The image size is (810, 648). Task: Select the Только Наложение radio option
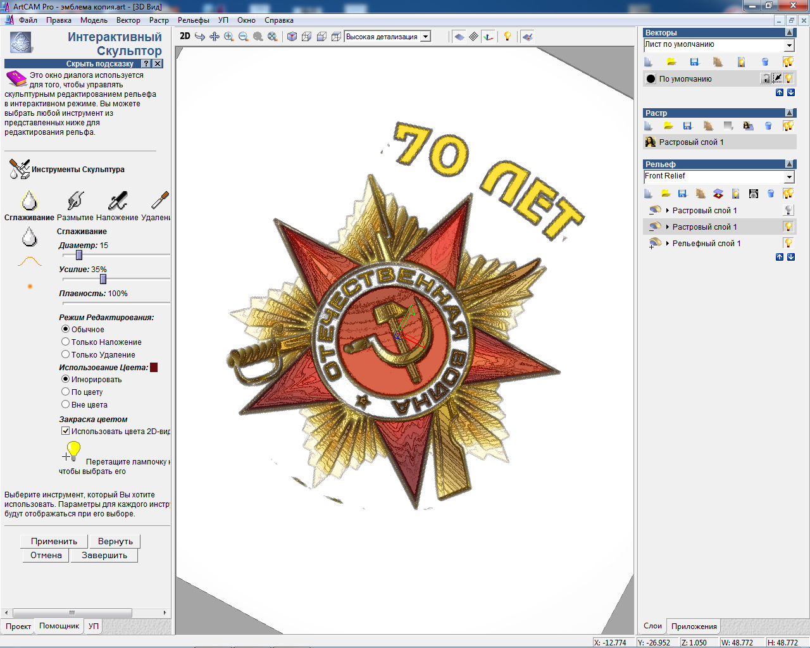(65, 342)
